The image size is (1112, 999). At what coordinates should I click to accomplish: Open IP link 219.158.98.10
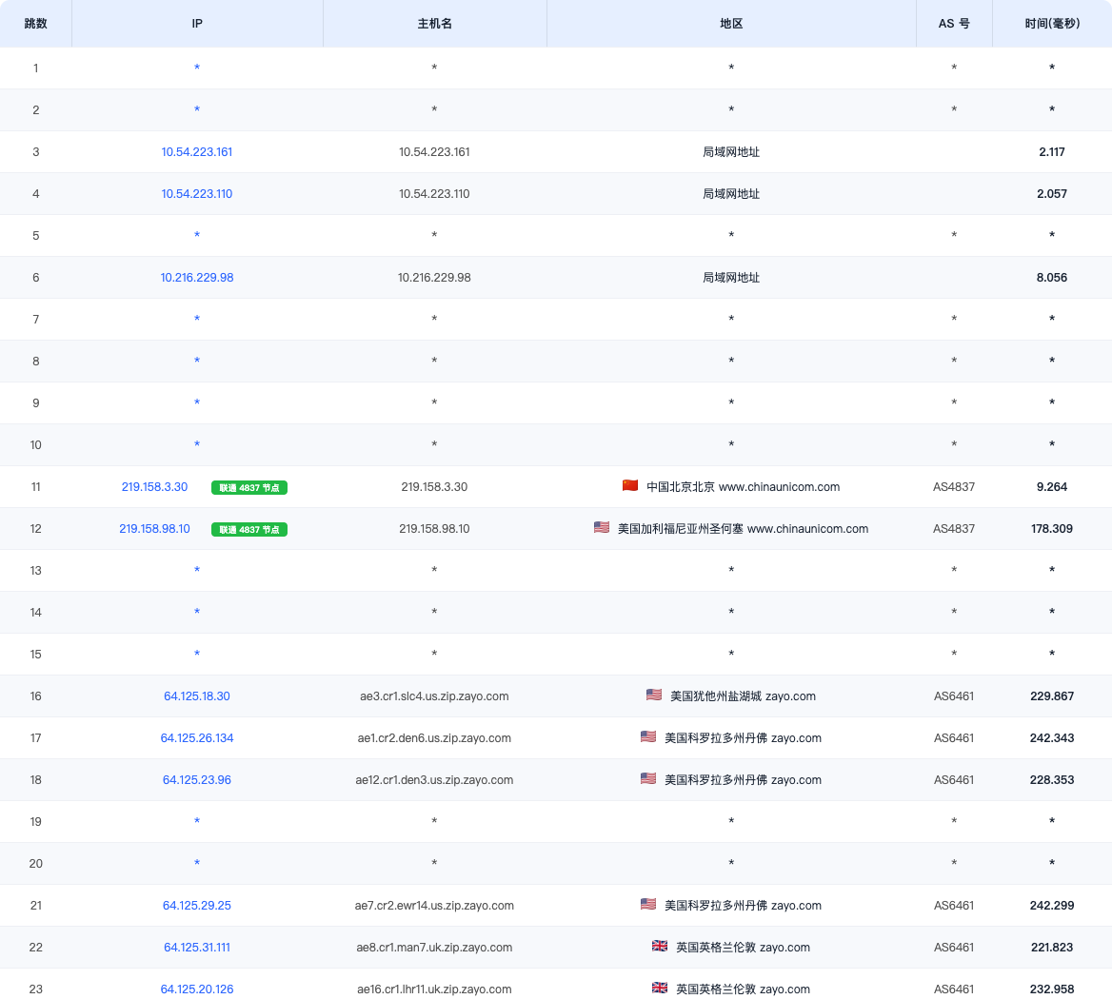(154, 529)
